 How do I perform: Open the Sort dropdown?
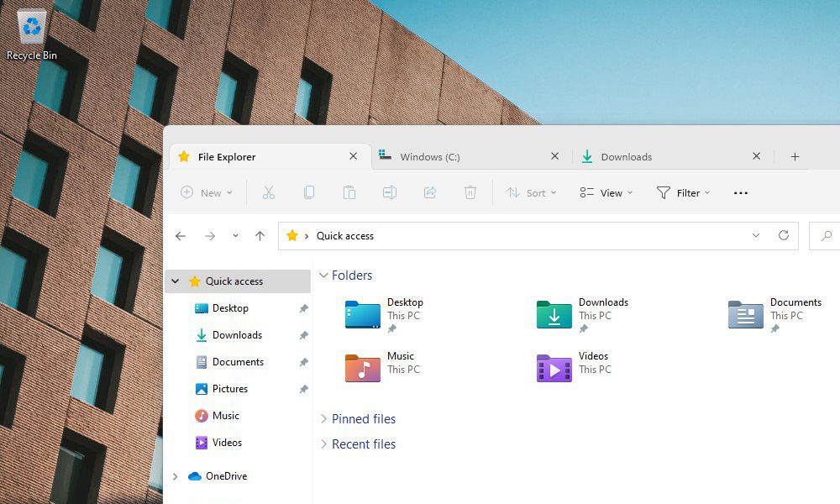click(x=531, y=192)
